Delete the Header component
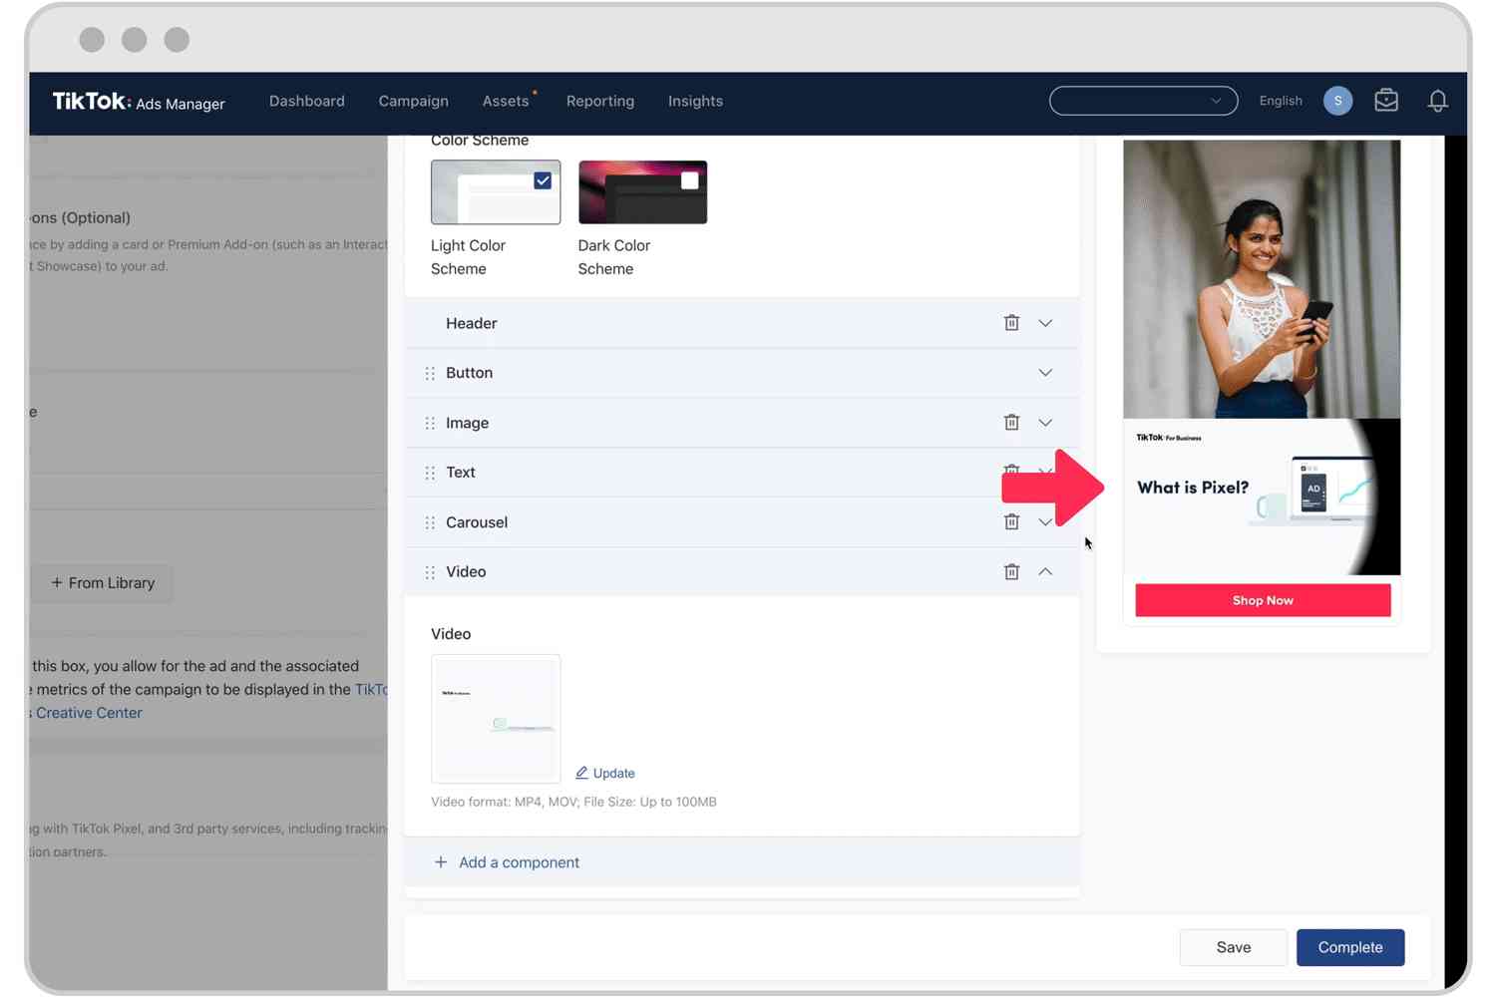This screenshot has width=1496, height=997. coord(1011,322)
